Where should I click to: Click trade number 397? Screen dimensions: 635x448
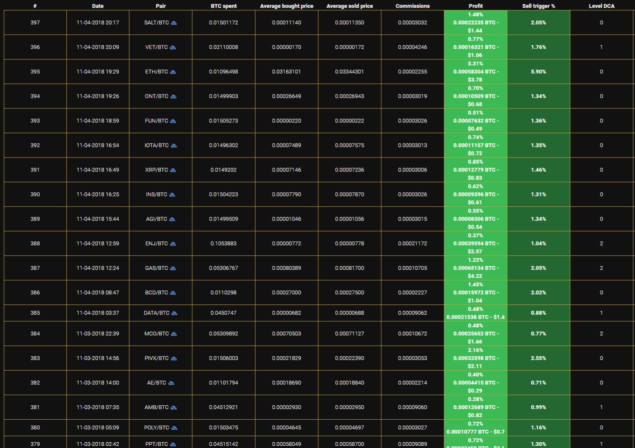tap(35, 22)
